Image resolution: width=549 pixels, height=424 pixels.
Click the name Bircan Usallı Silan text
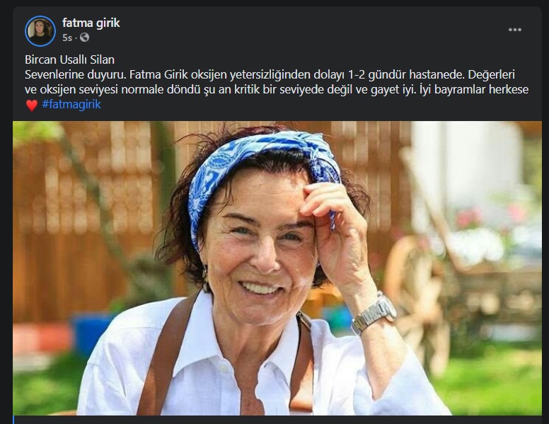pos(69,59)
